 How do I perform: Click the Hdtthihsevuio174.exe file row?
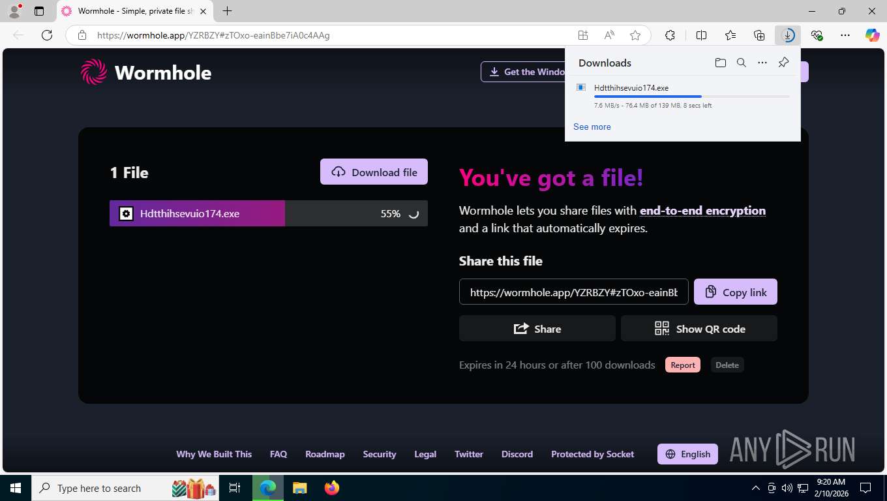click(x=269, y=213)
